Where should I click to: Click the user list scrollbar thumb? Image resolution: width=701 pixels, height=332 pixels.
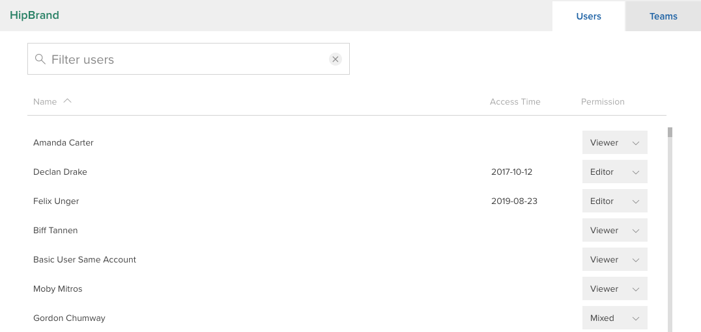click(x=670, y=133)
